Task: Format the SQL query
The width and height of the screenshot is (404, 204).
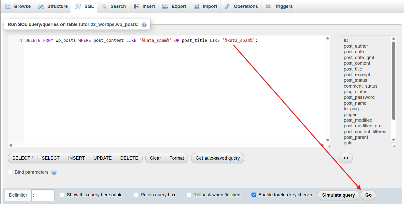Action: (x=177, y=158)
